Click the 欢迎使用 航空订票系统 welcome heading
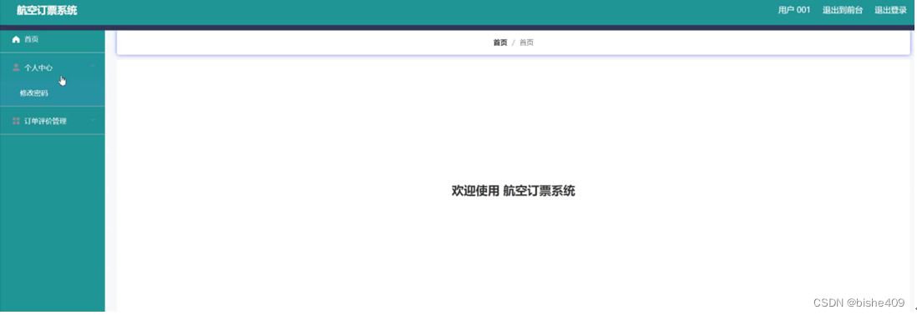The image size is (917, 315). tap(514, 192)
